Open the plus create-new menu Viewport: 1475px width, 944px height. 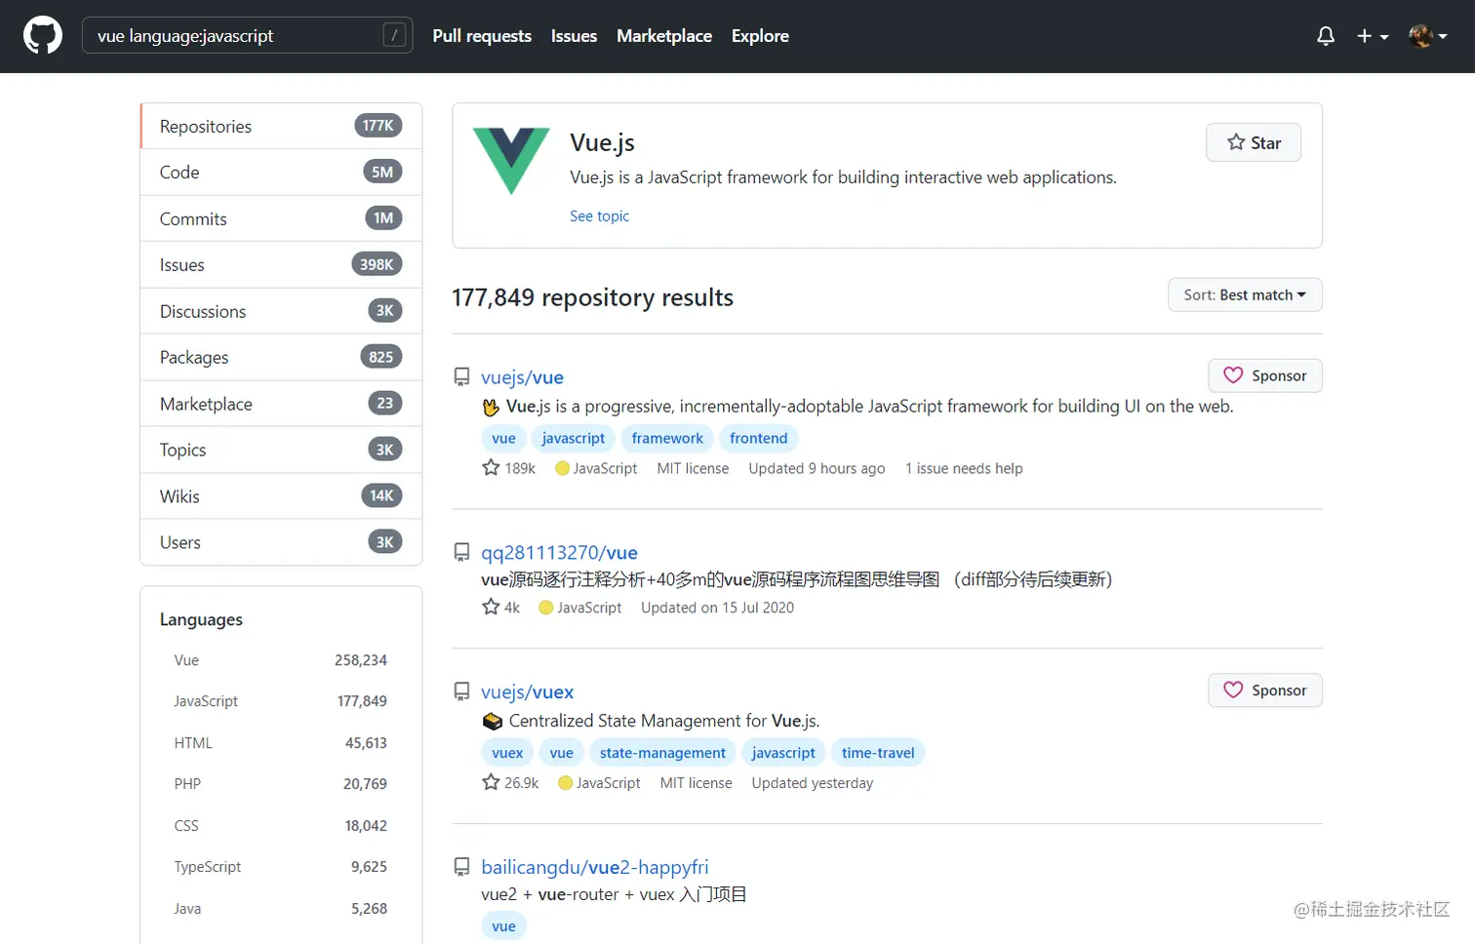click(x=1372, y=36)
